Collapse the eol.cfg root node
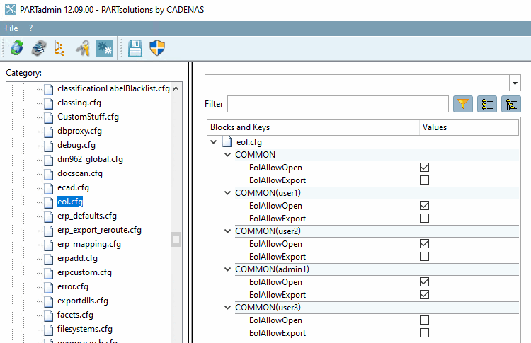The width and height of the screenshot is (531, 343). point(214,142)
